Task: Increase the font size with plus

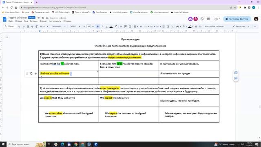Action: [93, 27]
